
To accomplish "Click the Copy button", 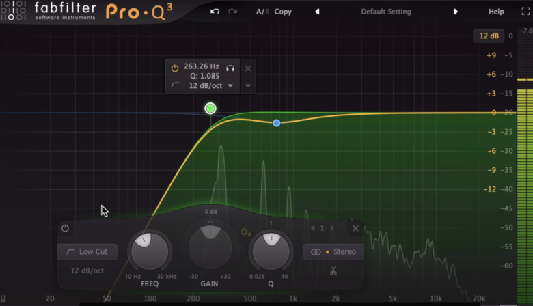I will pyautogui.click(x=283, y=12).
